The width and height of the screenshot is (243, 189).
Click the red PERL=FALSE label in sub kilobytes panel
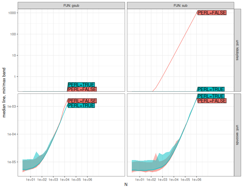pyautogui.click(x=212, y=13)
